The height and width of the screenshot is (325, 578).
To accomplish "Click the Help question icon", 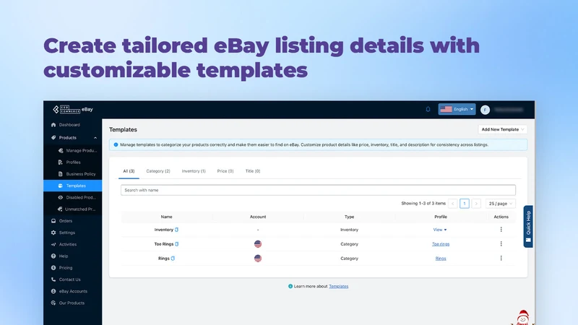I will (x=53, y=256).
